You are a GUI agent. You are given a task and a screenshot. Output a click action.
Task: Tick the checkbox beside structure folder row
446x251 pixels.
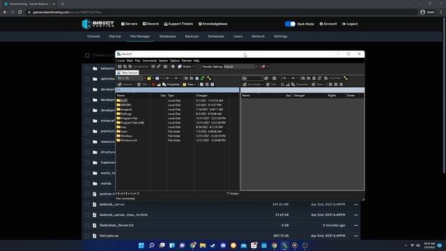tap(87, 152)
